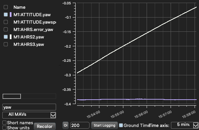The width and height of the screenshot is (199, 130).
Task: Click the 15:56:00 time axis label
Action: [141, 114]
